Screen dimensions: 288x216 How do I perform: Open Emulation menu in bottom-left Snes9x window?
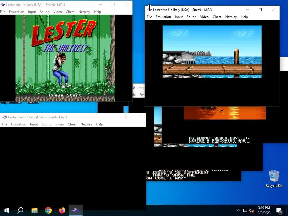19,124
